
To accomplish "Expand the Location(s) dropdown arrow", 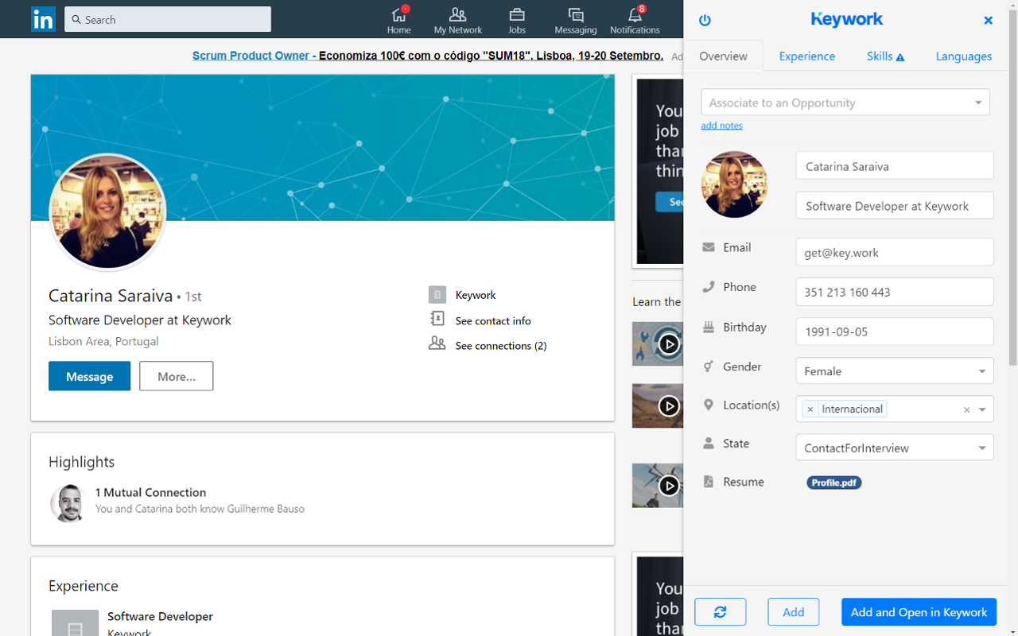I will click(982, 410).
